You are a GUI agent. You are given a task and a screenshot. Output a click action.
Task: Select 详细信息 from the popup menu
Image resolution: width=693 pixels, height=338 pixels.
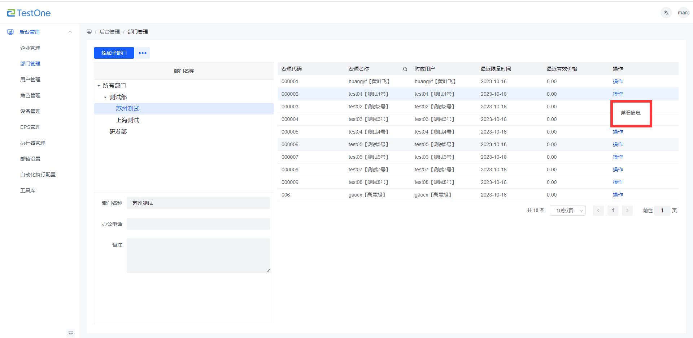(x=630, y=113)
